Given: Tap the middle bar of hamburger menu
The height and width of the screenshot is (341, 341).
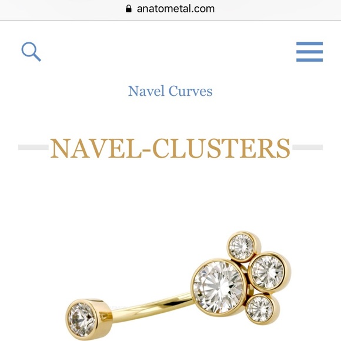Looking at the screenshot, I should tap(309, 52).
